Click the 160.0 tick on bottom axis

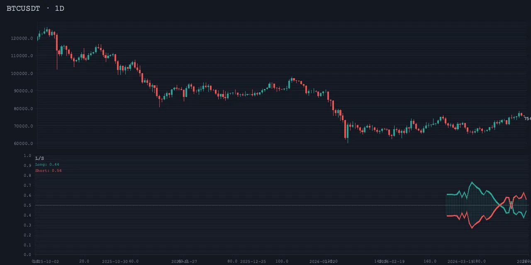430,261
